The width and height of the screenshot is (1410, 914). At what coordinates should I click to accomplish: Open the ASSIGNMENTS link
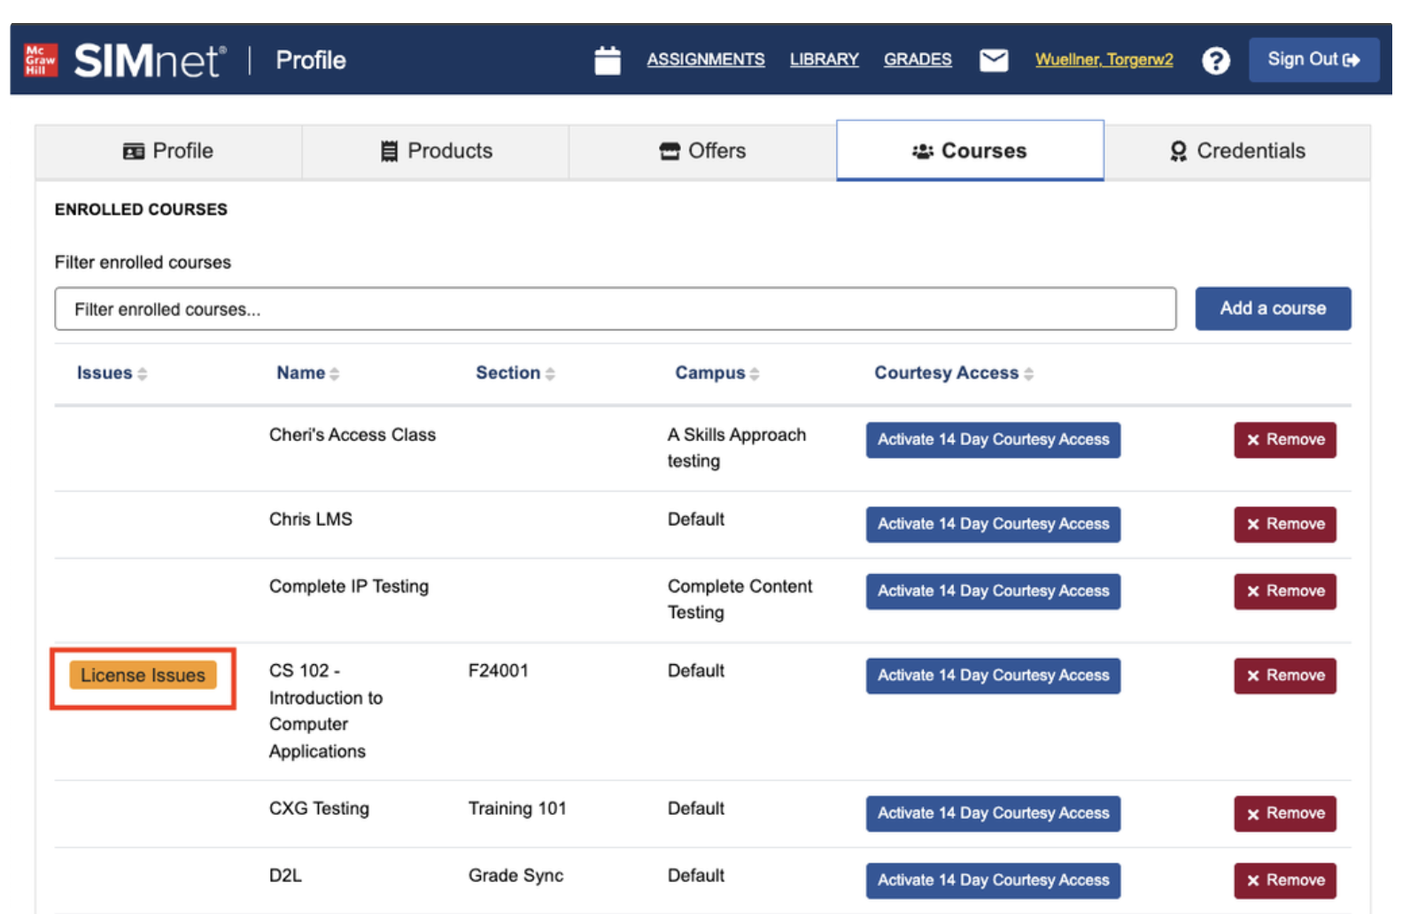tap(705, 59)
